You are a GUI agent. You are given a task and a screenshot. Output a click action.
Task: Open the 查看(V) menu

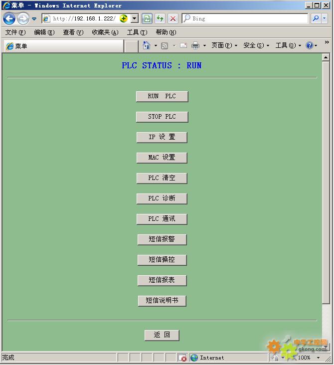[73, 32]
